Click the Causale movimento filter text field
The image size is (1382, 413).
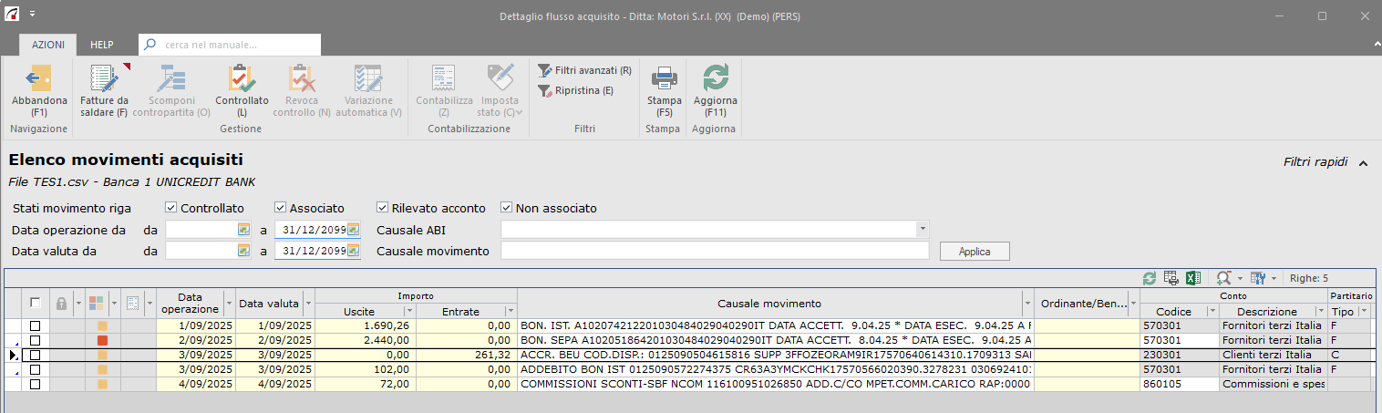714,251
